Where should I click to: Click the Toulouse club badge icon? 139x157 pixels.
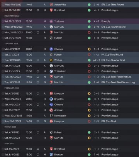pos(51,21)
